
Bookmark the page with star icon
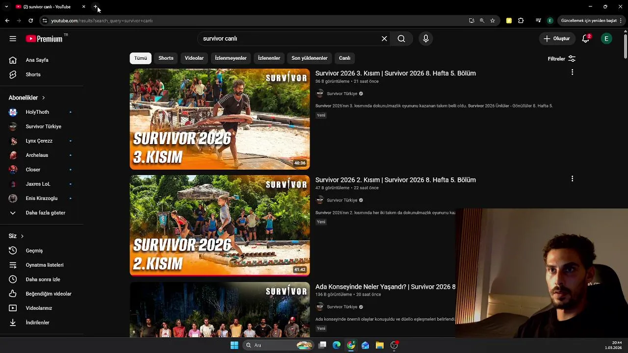493,21
